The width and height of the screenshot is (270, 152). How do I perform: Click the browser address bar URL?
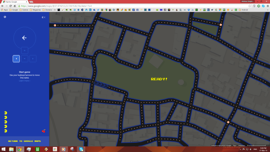pos(56,6)
